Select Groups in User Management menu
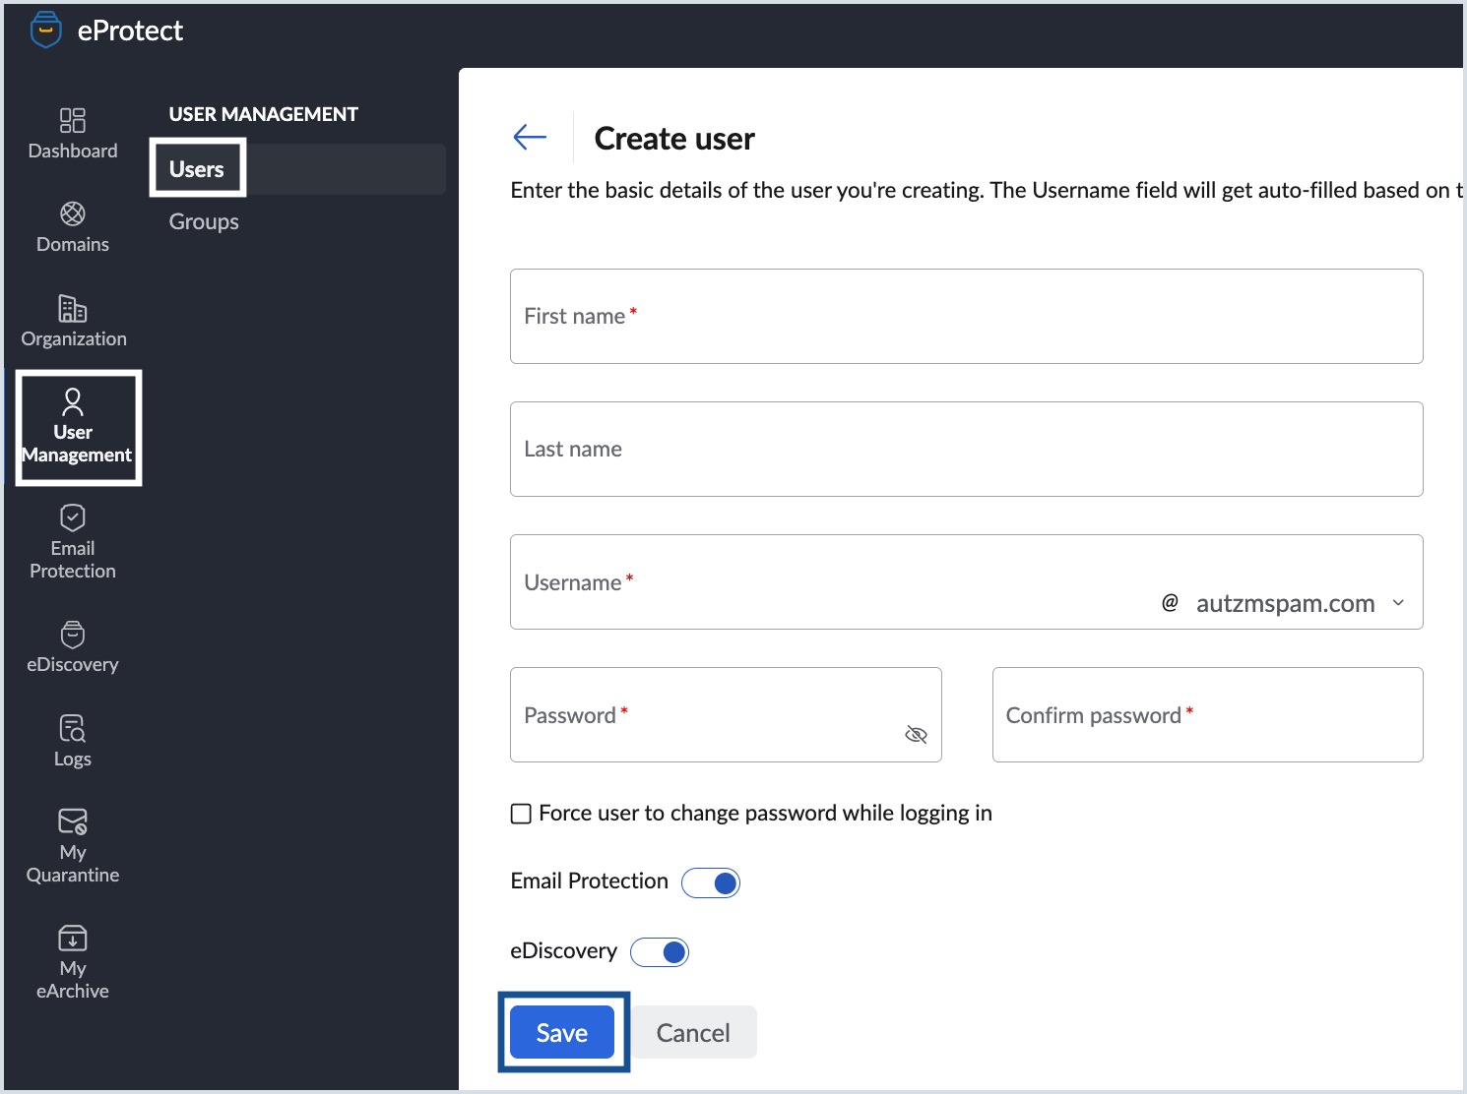Screen dimensions: 1467x1094 [204, 221]
